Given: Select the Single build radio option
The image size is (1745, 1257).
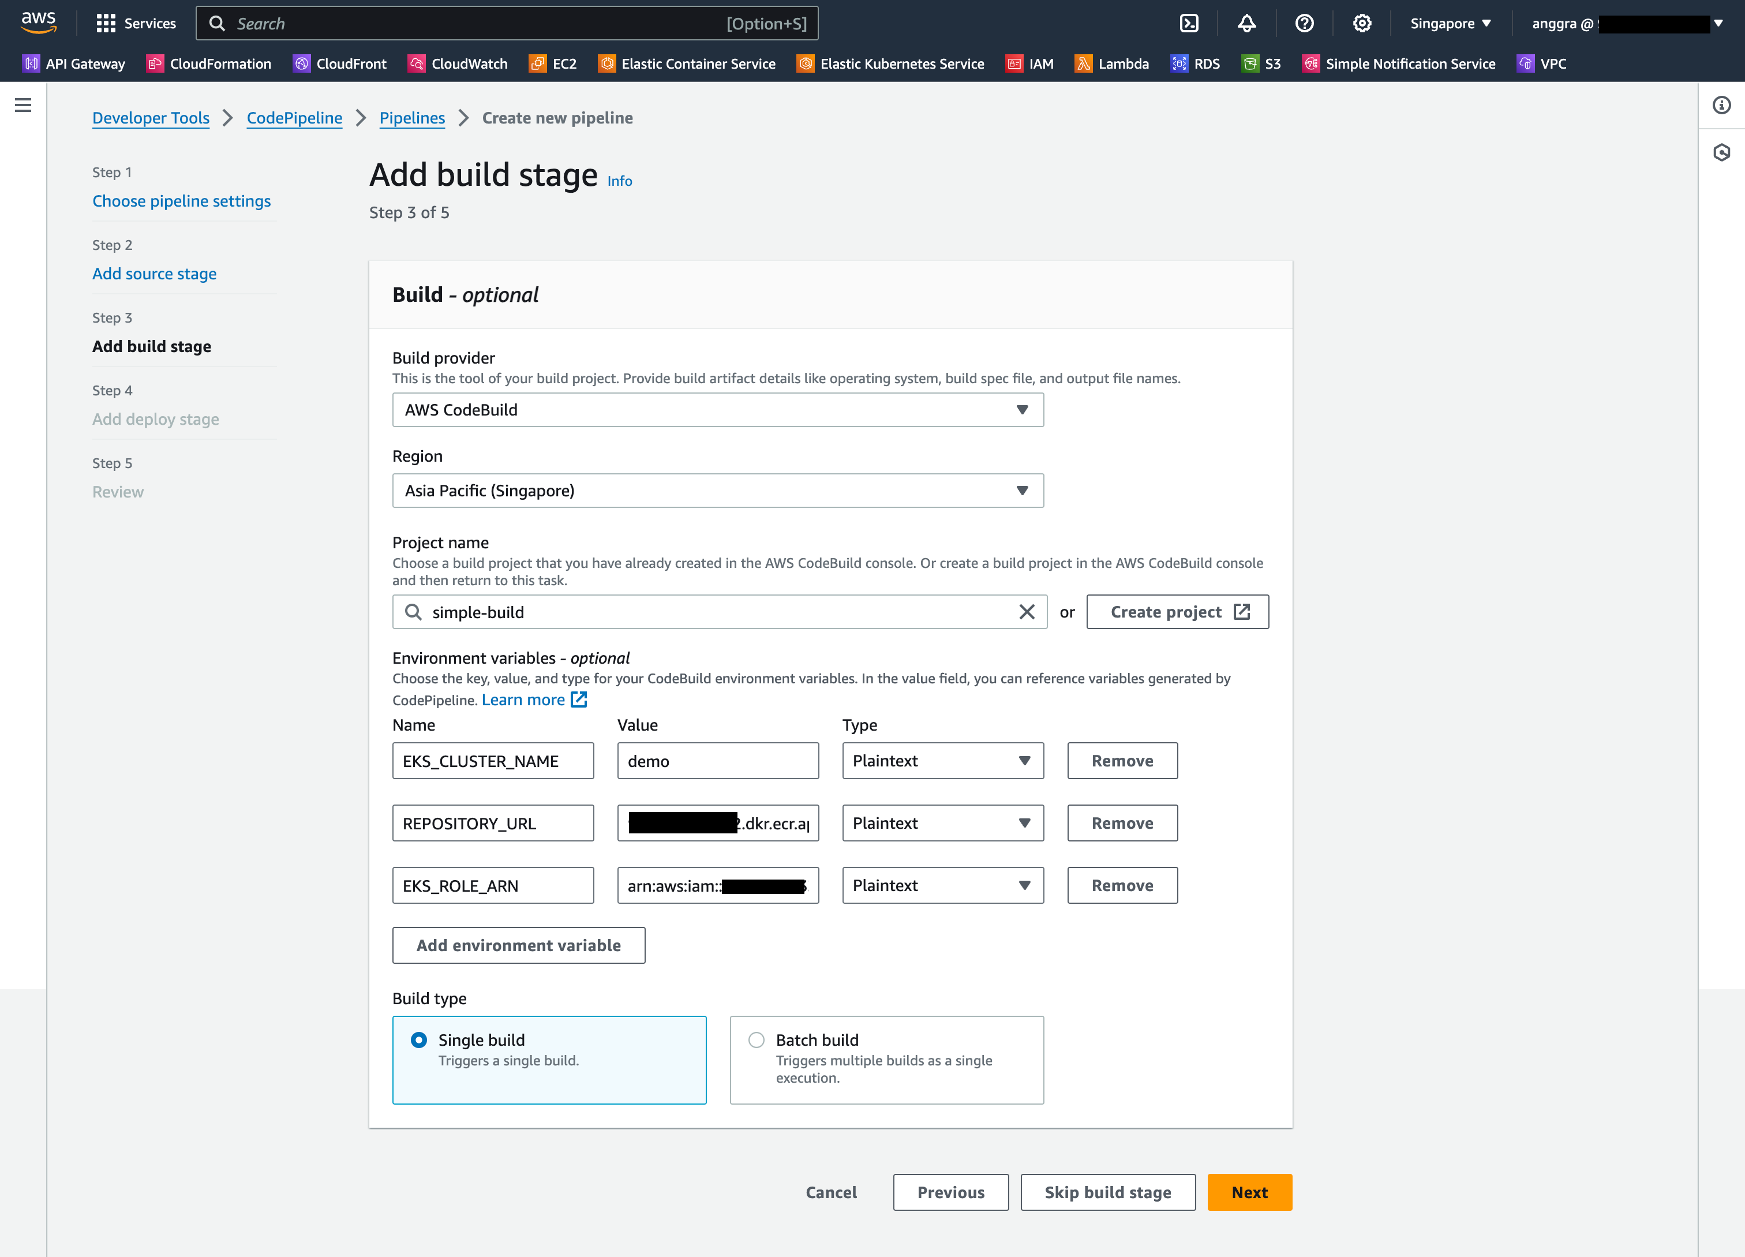Looking at the screenshot, I should click(x=418, y=1039).
